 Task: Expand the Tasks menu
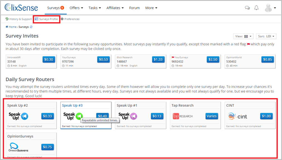(94, 8)
